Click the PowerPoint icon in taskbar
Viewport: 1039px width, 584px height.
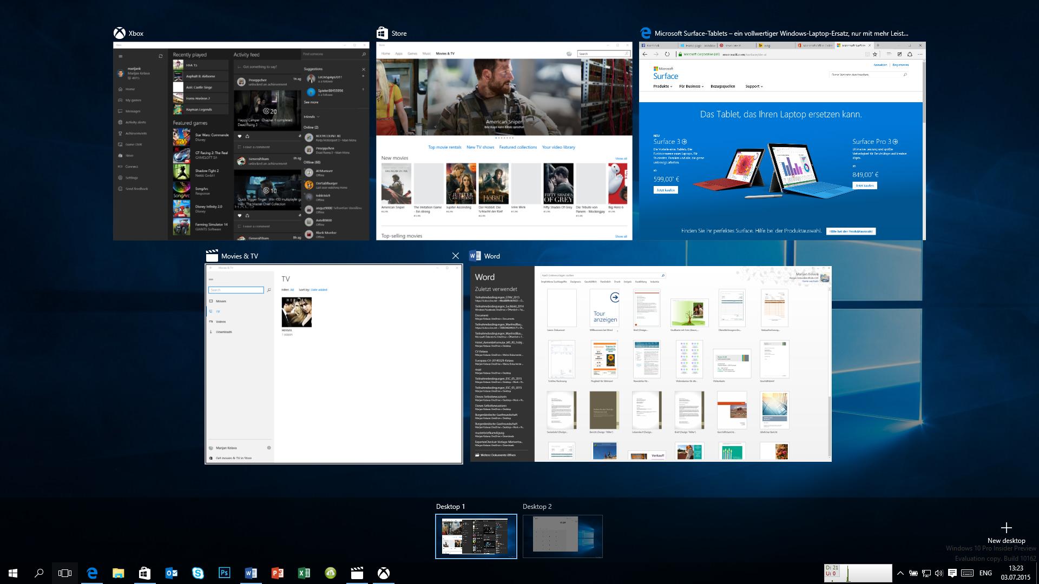point(277,573)
